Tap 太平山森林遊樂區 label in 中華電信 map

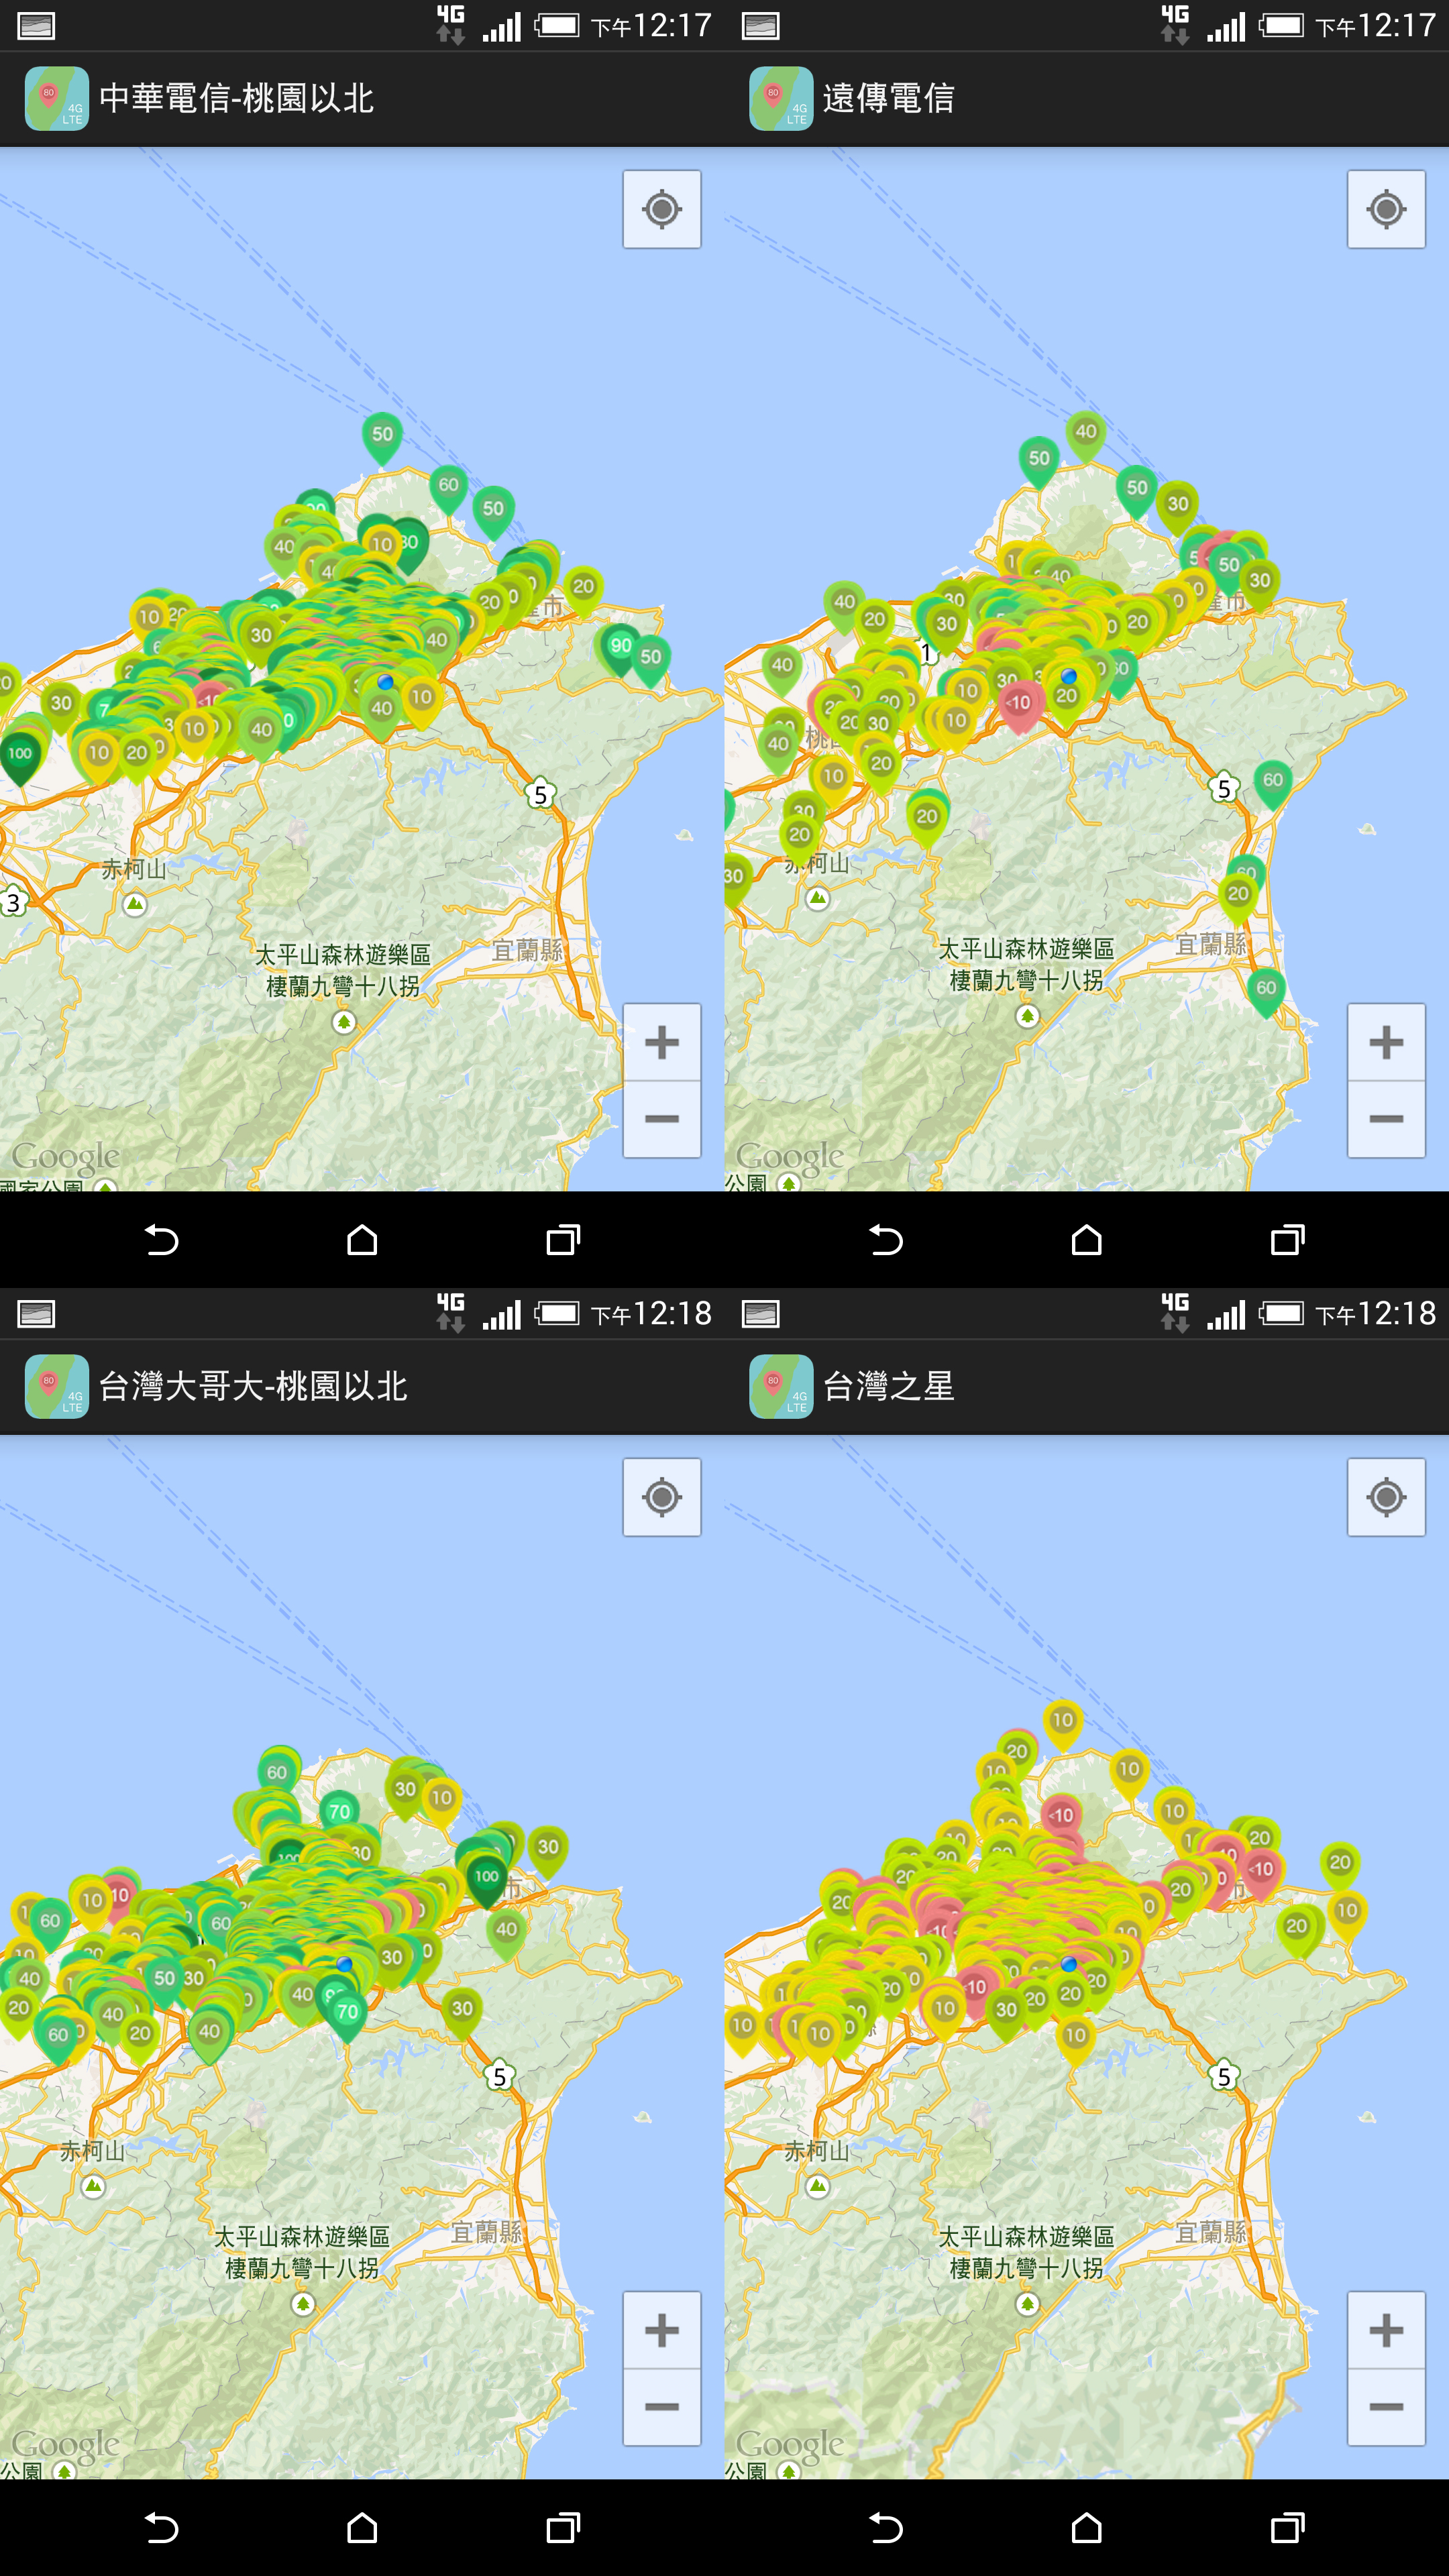coord(343,954)
